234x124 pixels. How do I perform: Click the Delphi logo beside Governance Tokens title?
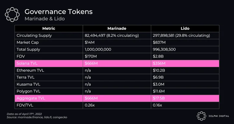(12, 15)
